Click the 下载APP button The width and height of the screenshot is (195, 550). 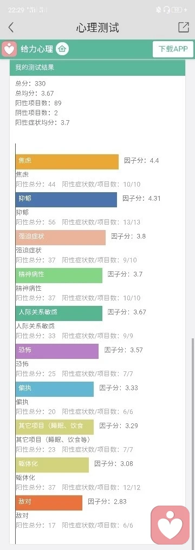(173, 49)
